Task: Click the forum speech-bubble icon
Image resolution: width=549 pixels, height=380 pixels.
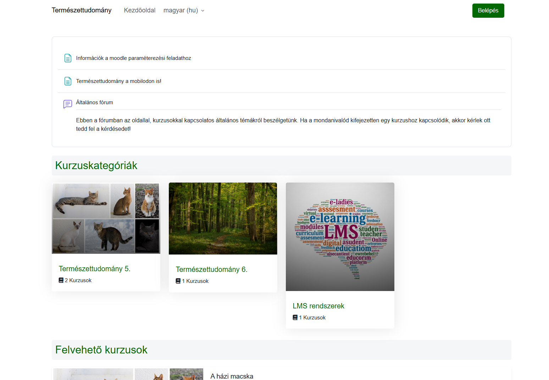Action: 67,104
